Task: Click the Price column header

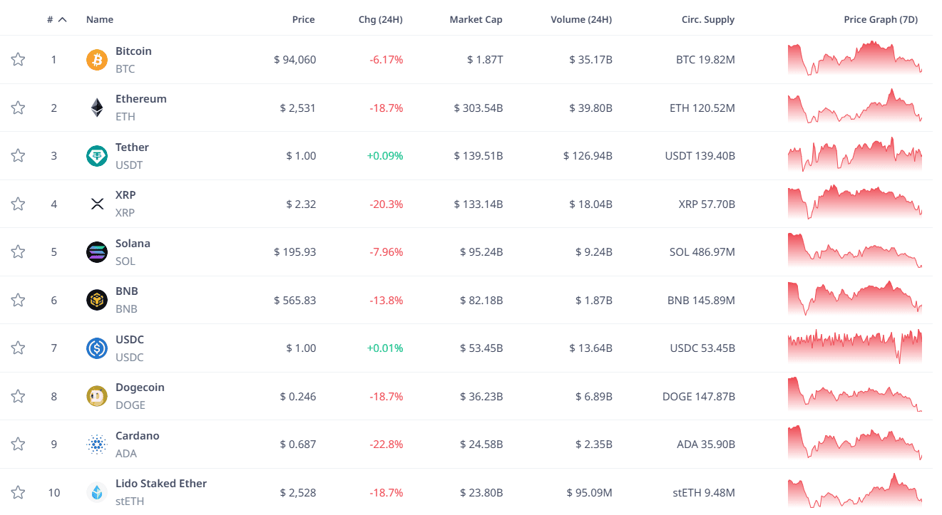Action: point(303,19)
